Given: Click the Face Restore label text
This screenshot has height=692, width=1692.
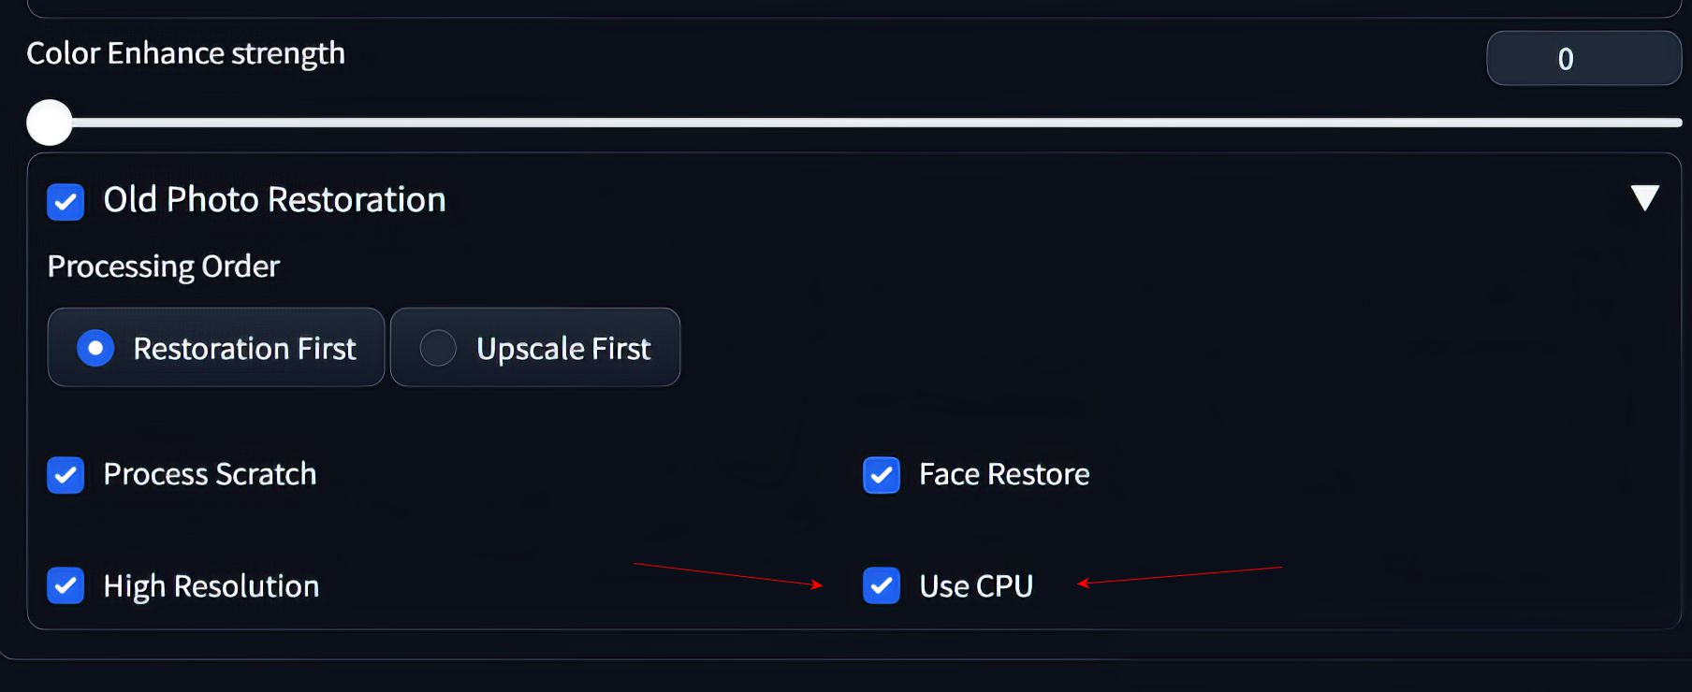Looking at the screenshot, I should tap(1004, 474).
